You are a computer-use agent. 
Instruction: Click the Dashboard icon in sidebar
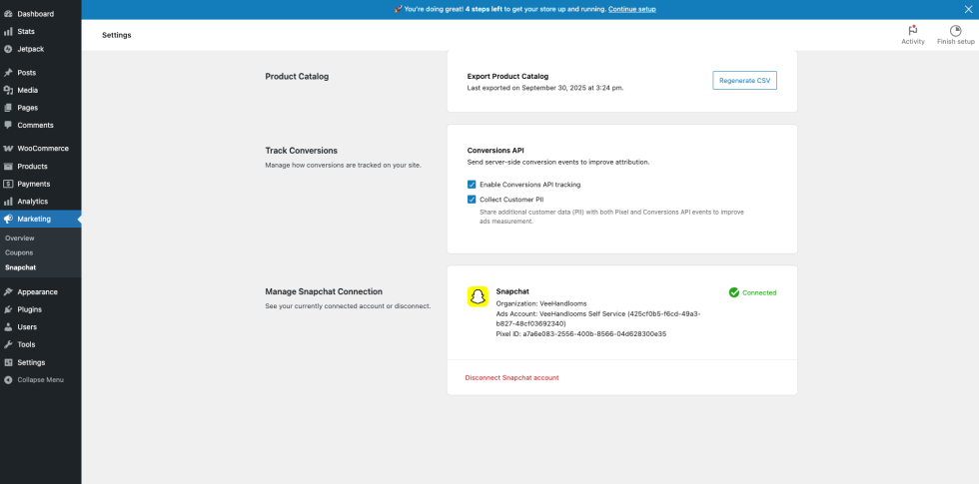(8, 14)
